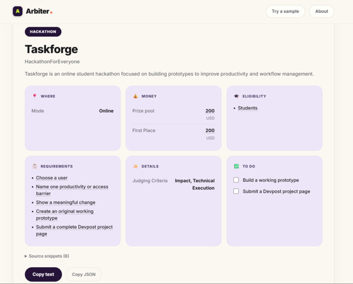Click the HackathonForEveryone organizer text
This screenshot has height=284, width=353.
[x=52, y=61]
